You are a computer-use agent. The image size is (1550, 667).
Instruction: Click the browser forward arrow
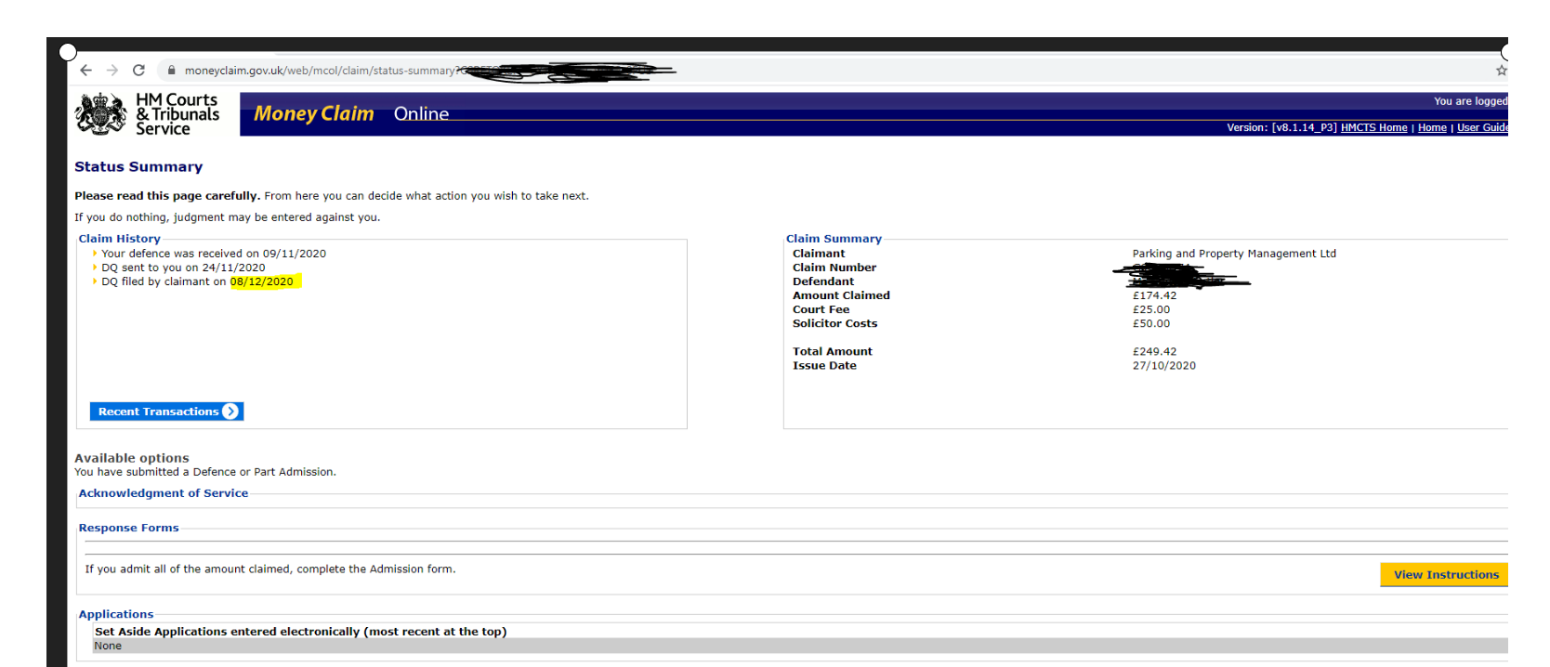pyautogui.click(x=112, y=71)
